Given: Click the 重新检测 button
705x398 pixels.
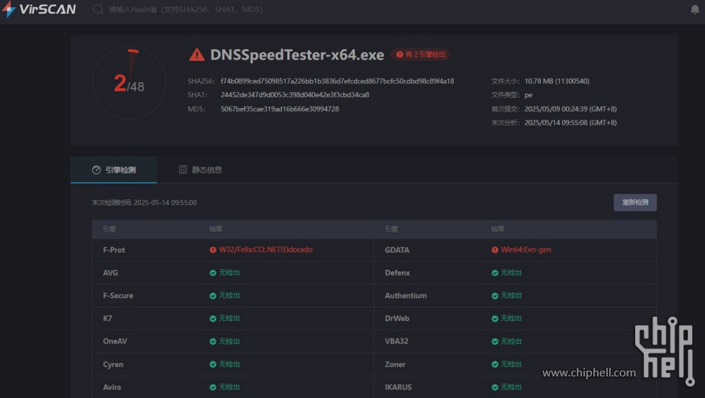Looking at the screenshot, I should pyautogui.click(x=634, y=202).
